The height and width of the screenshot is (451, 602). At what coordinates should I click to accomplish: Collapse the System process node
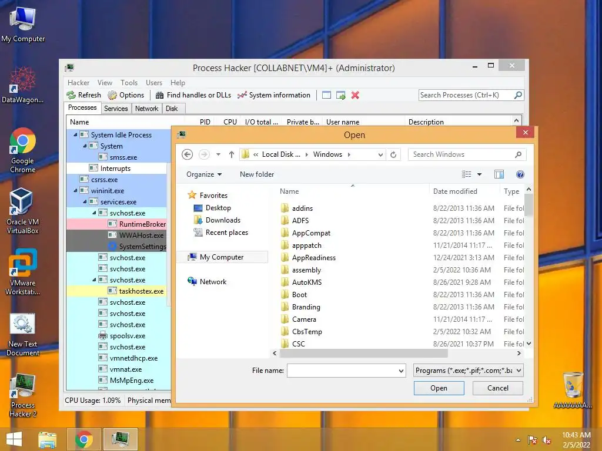(85, 146)
